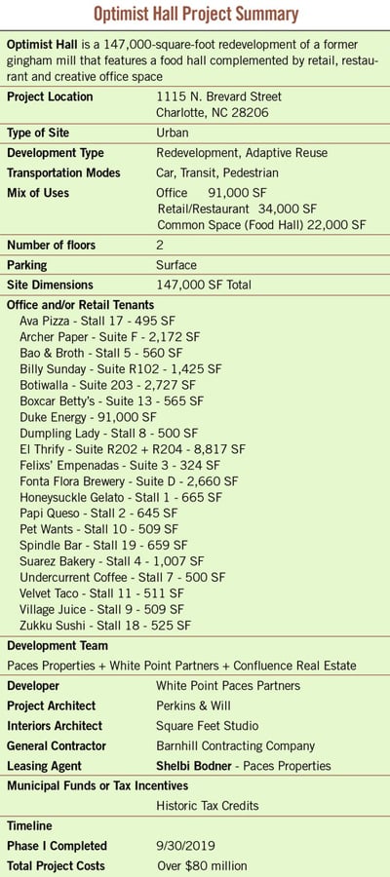Click the bold Optimist Hall intro text
Image resolution: width=390 pixels, height=877 pixels.
pyautogui.click(x=43, y=44)
